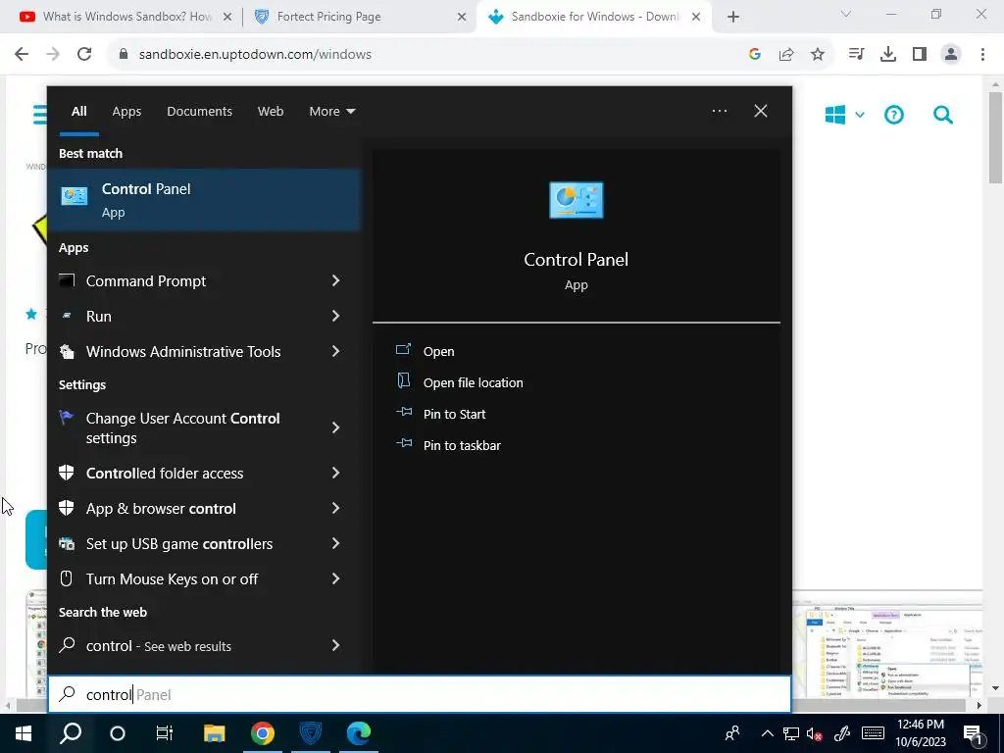
Task: Close the Fortect Pricing Page tab
Action: [x=462, y=18]
